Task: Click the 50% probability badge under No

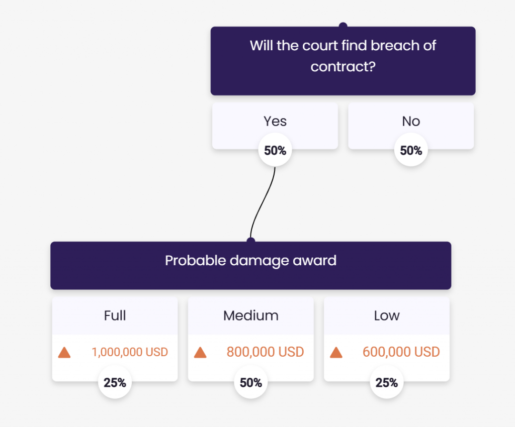Action: pyautogui.click(x=411, y=150)
